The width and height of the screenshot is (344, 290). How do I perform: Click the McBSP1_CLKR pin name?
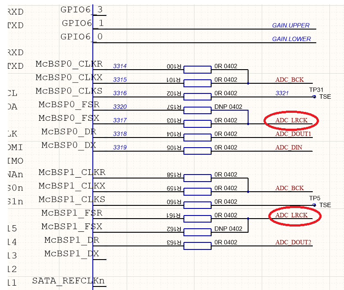pyautogui.click(x=72, y=173)
